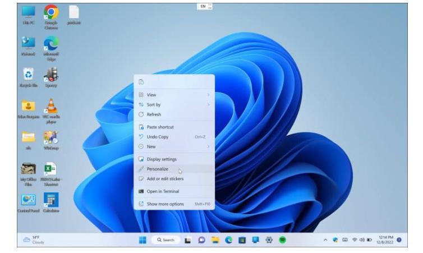Image resolution: width=423 pixels, height=253 pixels.
Task: Click the volume speaker tray icon
Action: (362, 240)
